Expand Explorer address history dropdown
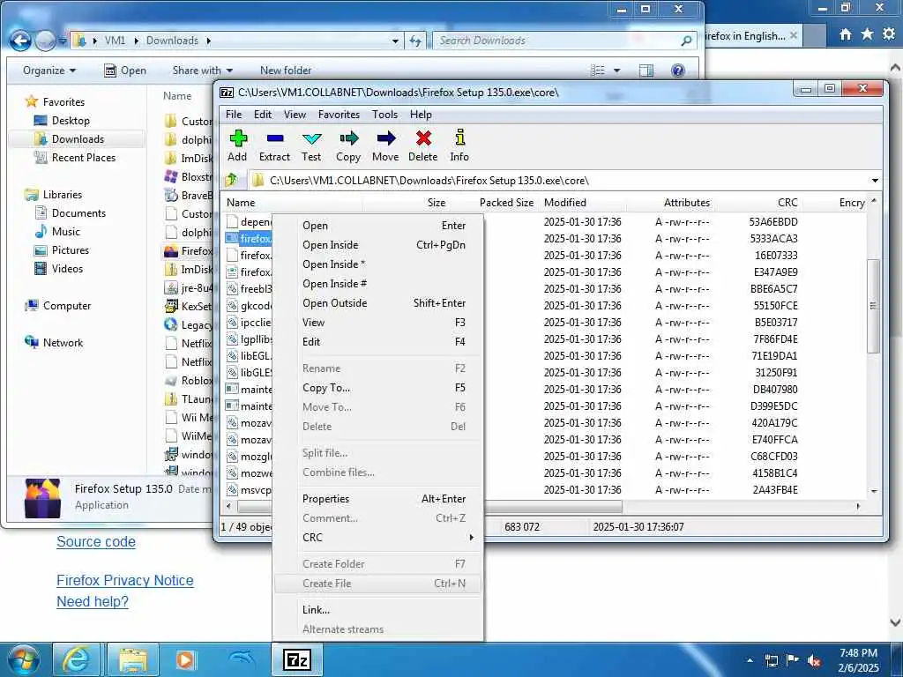This screenshot has height=677, width=903. point(395,41)
